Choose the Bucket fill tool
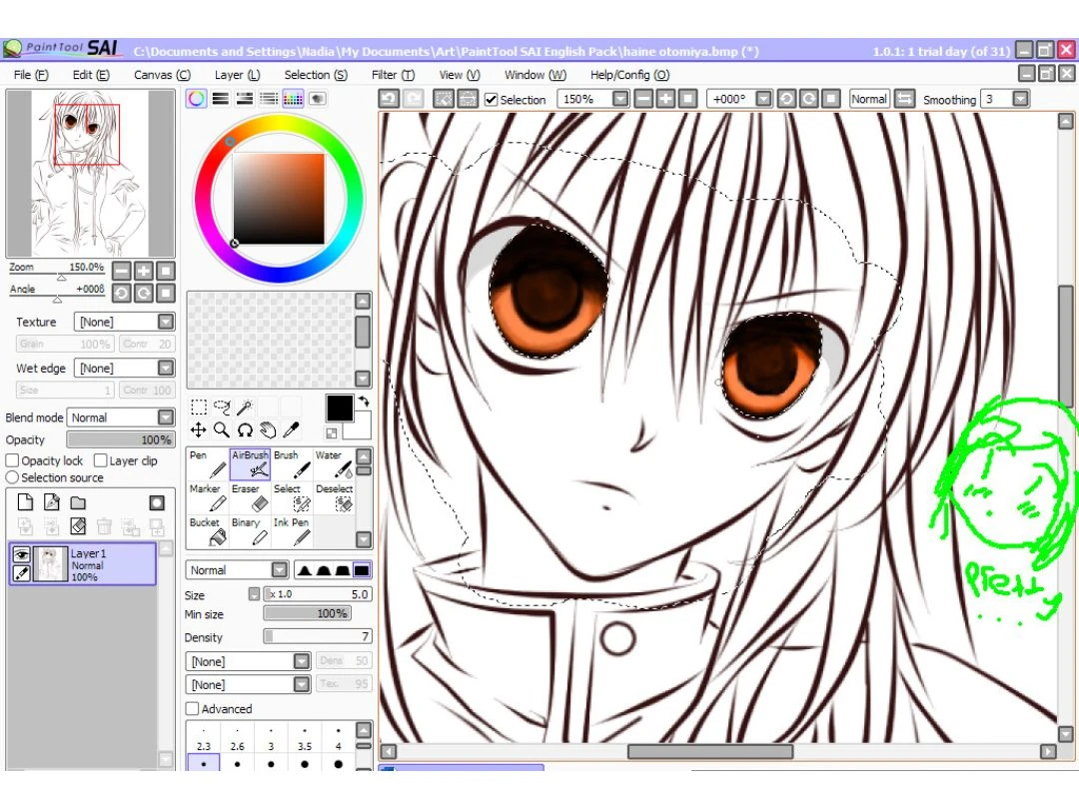 208,531
